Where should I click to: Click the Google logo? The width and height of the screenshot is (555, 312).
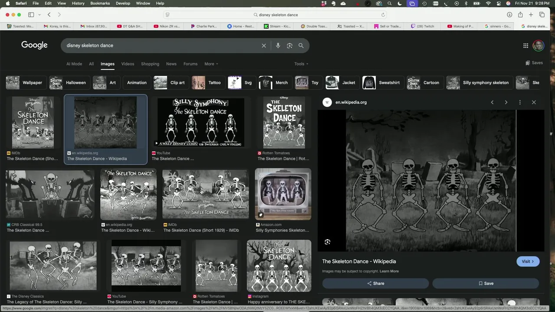coord(34,45)
